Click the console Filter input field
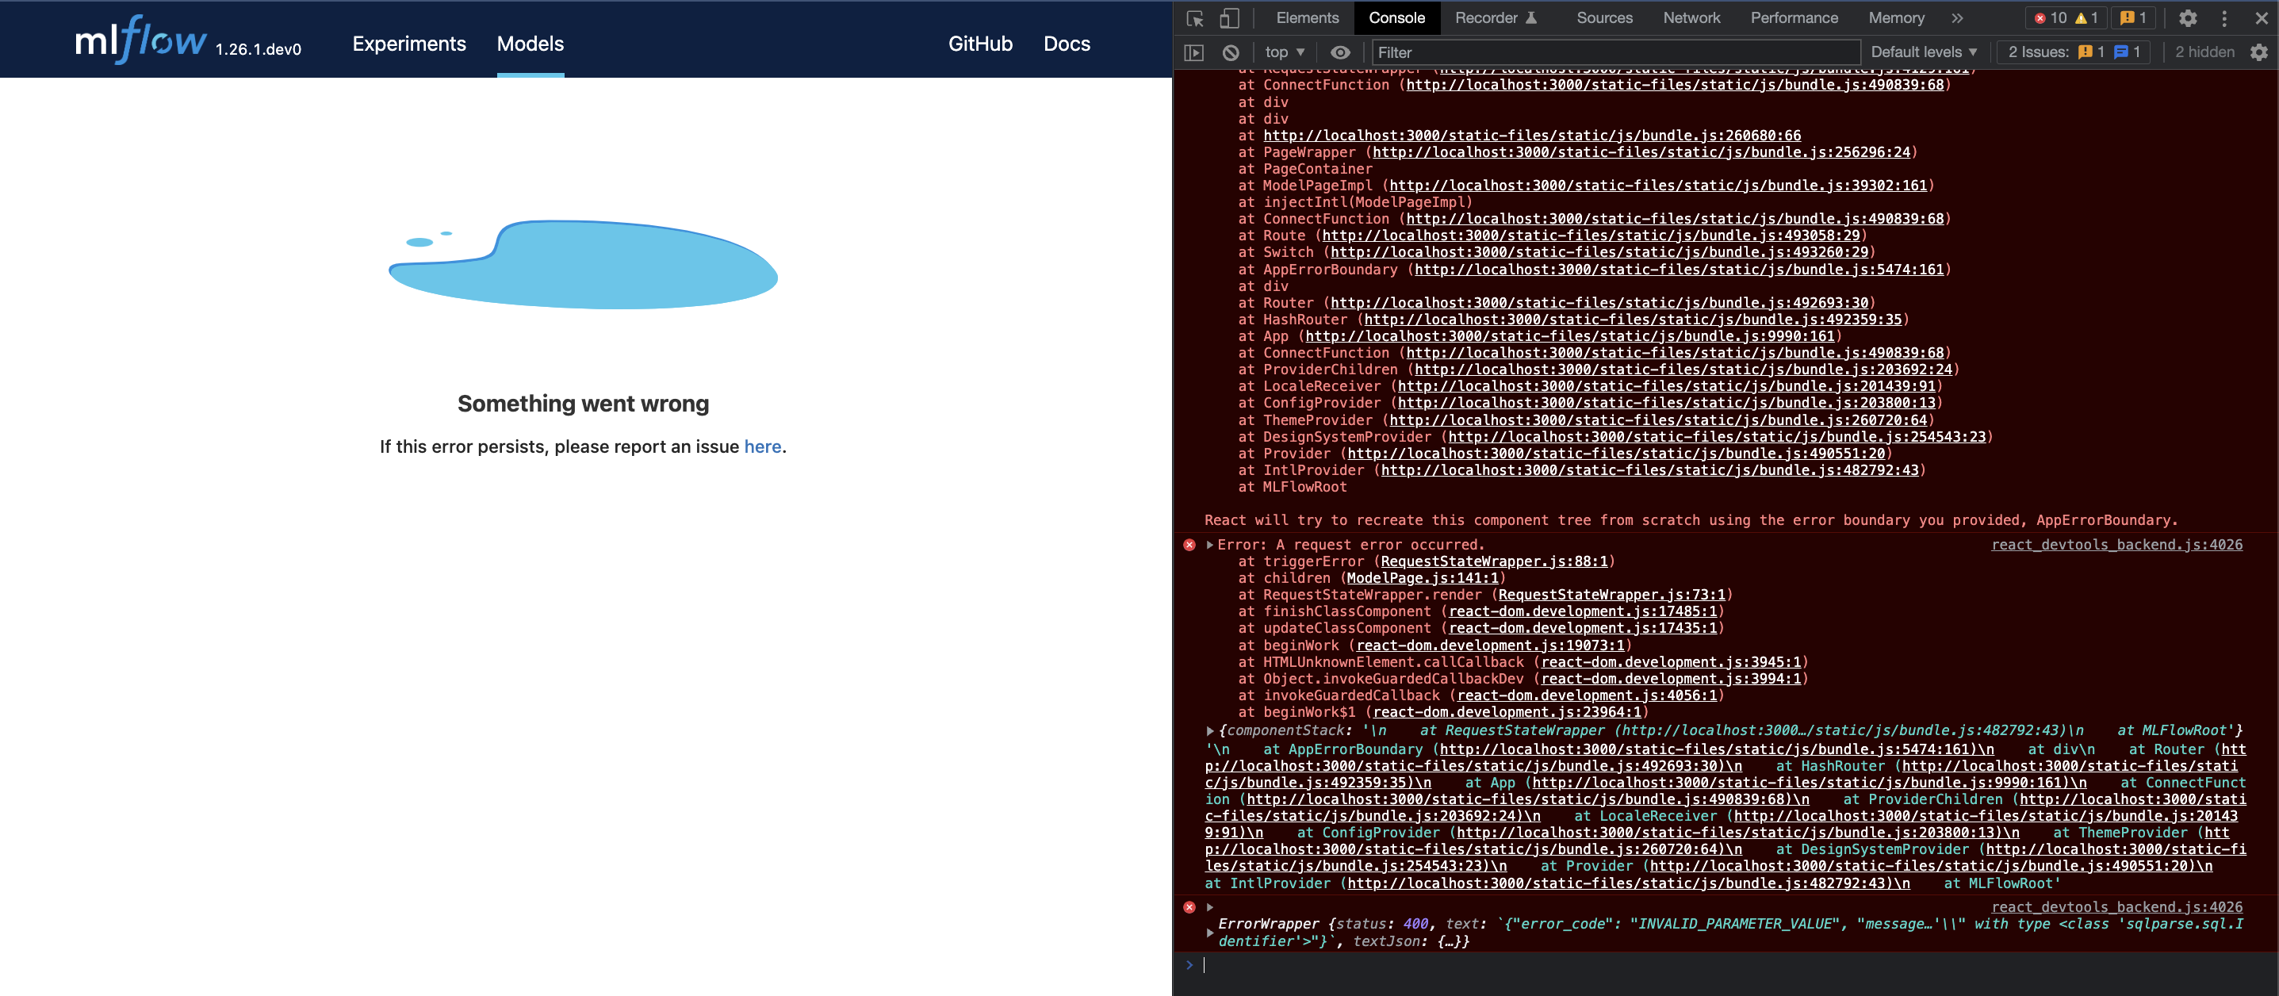Viewport: 2279px width, 996px height. [x=1614, y=52]
